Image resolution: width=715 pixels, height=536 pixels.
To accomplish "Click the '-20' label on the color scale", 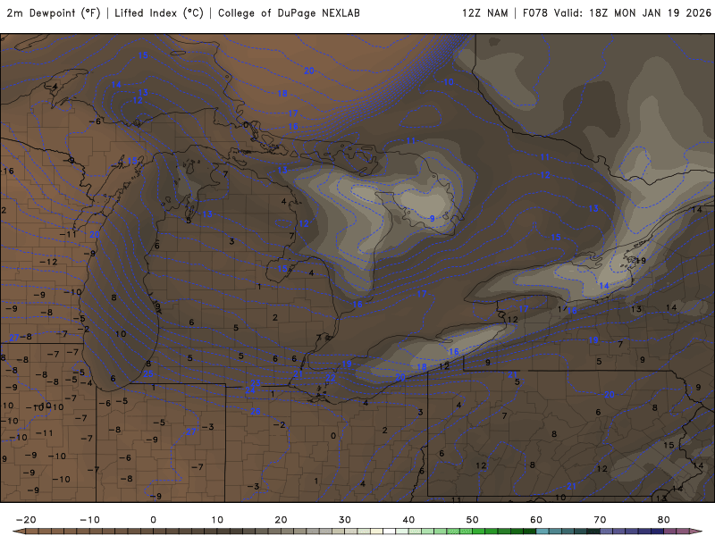I will tap(26, 520).
